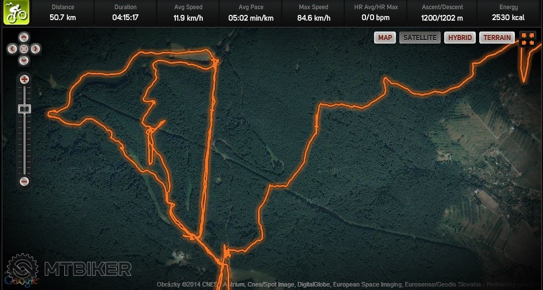Expand the map to fullscreen
The width and height of the screenshot is (543, 290).
pos(527,39)
